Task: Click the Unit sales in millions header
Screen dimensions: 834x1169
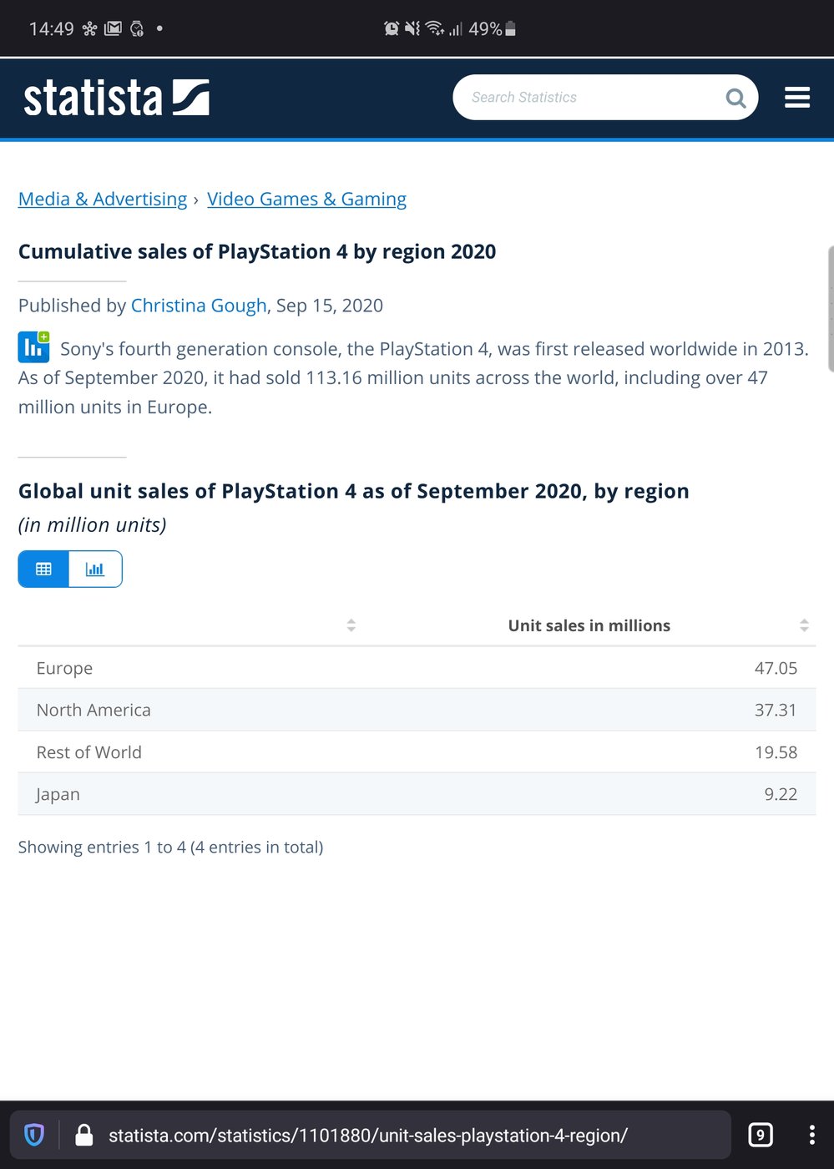Action: coord(589,625)
